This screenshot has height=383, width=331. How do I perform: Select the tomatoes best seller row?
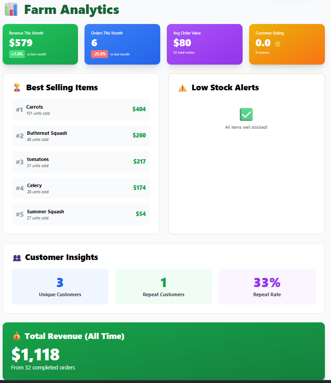click(x=81, y=162)
